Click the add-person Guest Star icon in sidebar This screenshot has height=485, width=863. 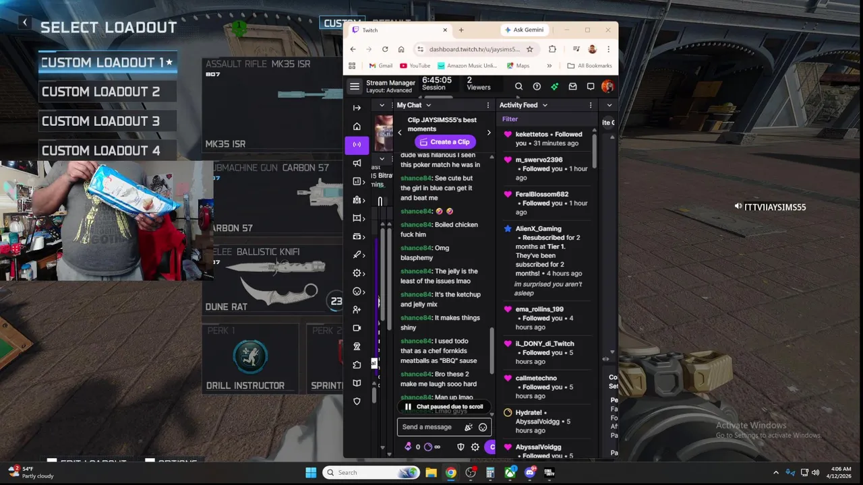357,309
